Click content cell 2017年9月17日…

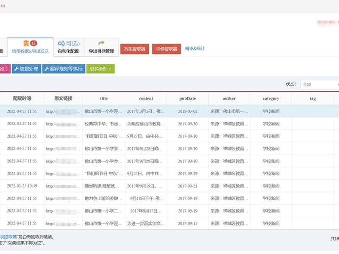[x=146, y=211]
